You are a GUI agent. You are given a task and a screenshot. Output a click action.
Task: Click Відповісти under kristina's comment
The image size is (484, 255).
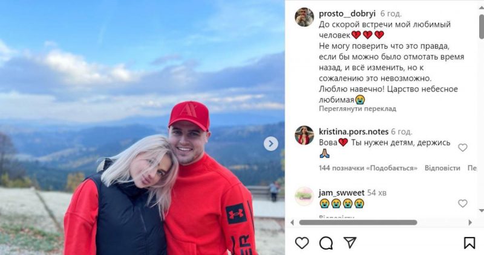442,168
